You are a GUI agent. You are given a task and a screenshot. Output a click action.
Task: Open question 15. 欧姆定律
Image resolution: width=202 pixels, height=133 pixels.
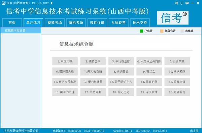click(x=177, y=82)
